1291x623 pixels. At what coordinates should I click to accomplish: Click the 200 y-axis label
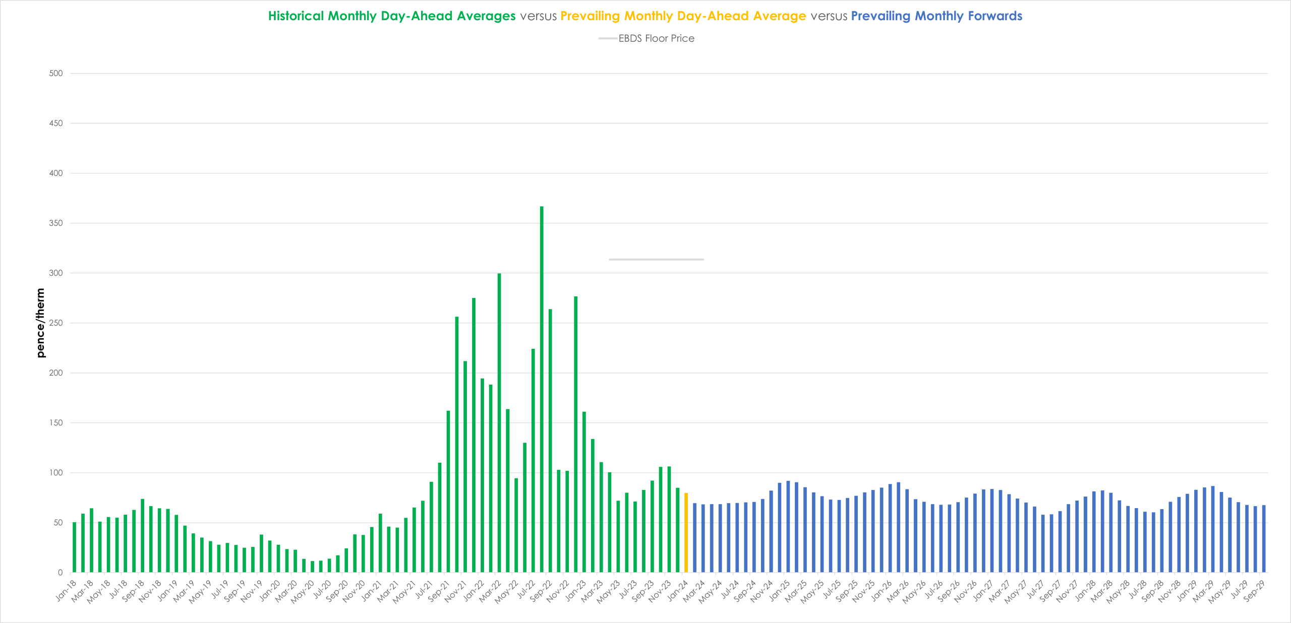(x=56, y=373)
